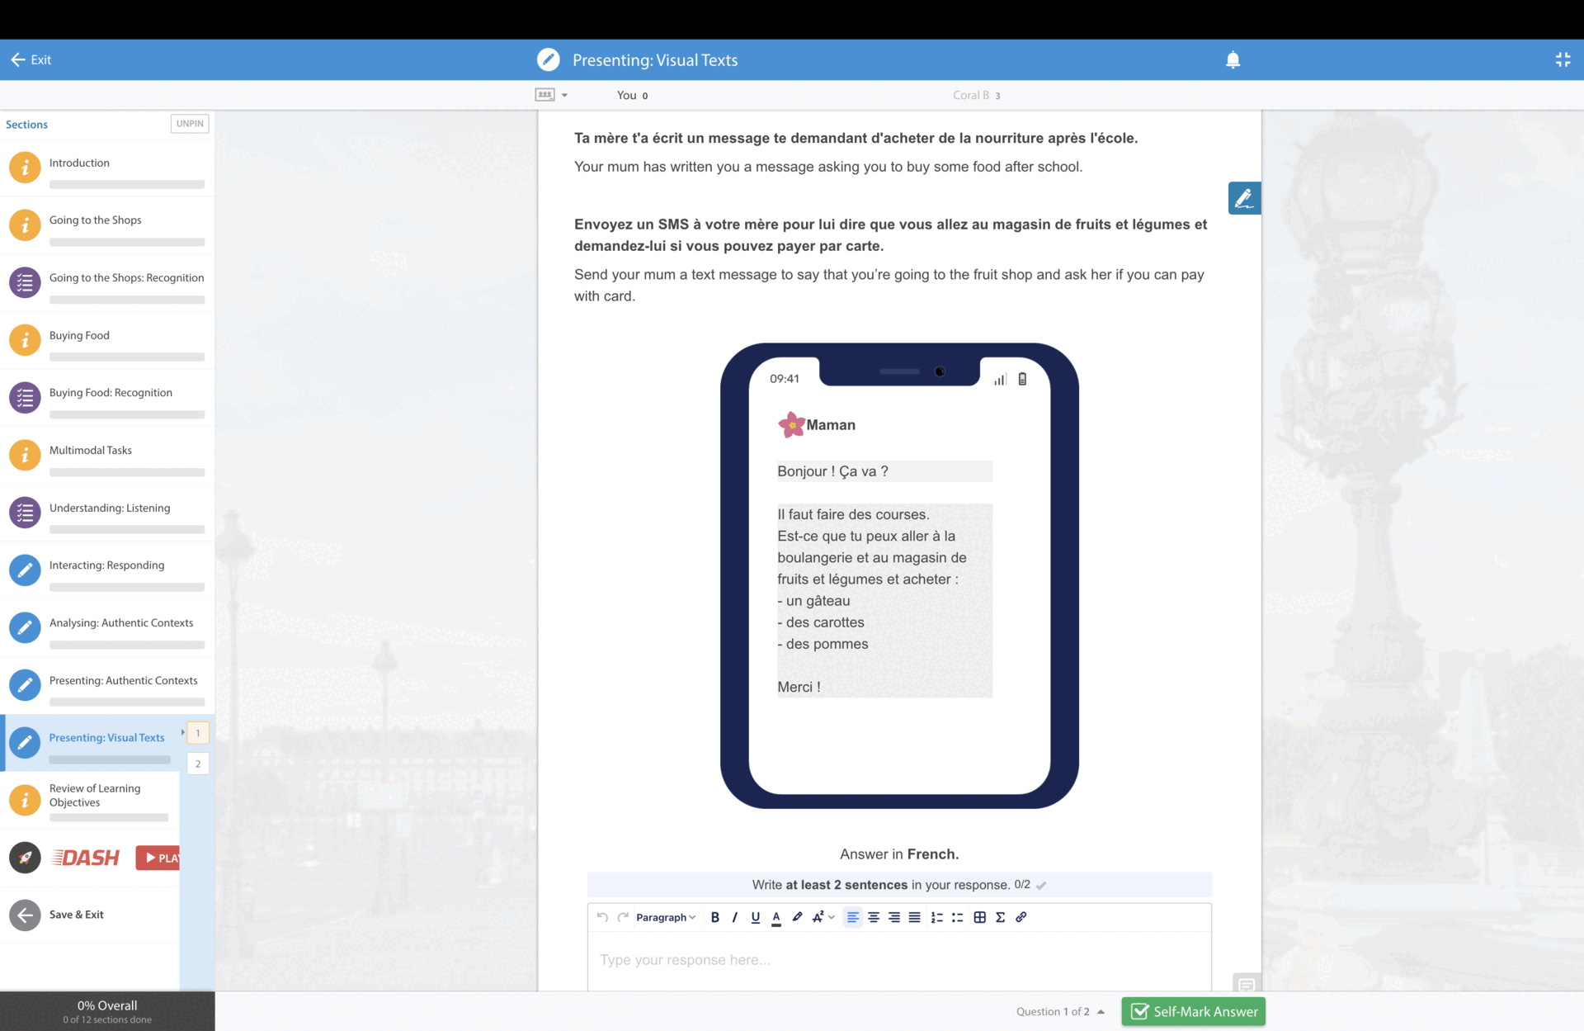This screenshot has width=1584, height=1031.
Task: Click Save & Exit in the sidebar
Action: pos(76,915)
